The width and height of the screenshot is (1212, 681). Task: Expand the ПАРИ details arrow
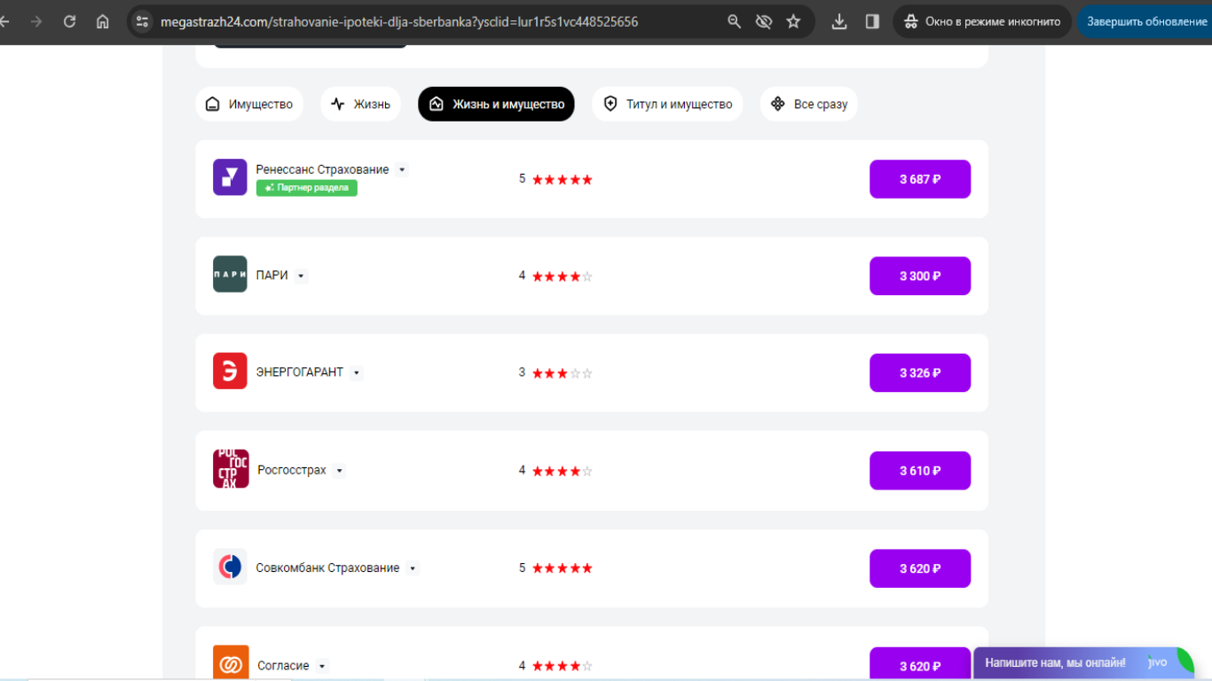click(x=301, y=276)
